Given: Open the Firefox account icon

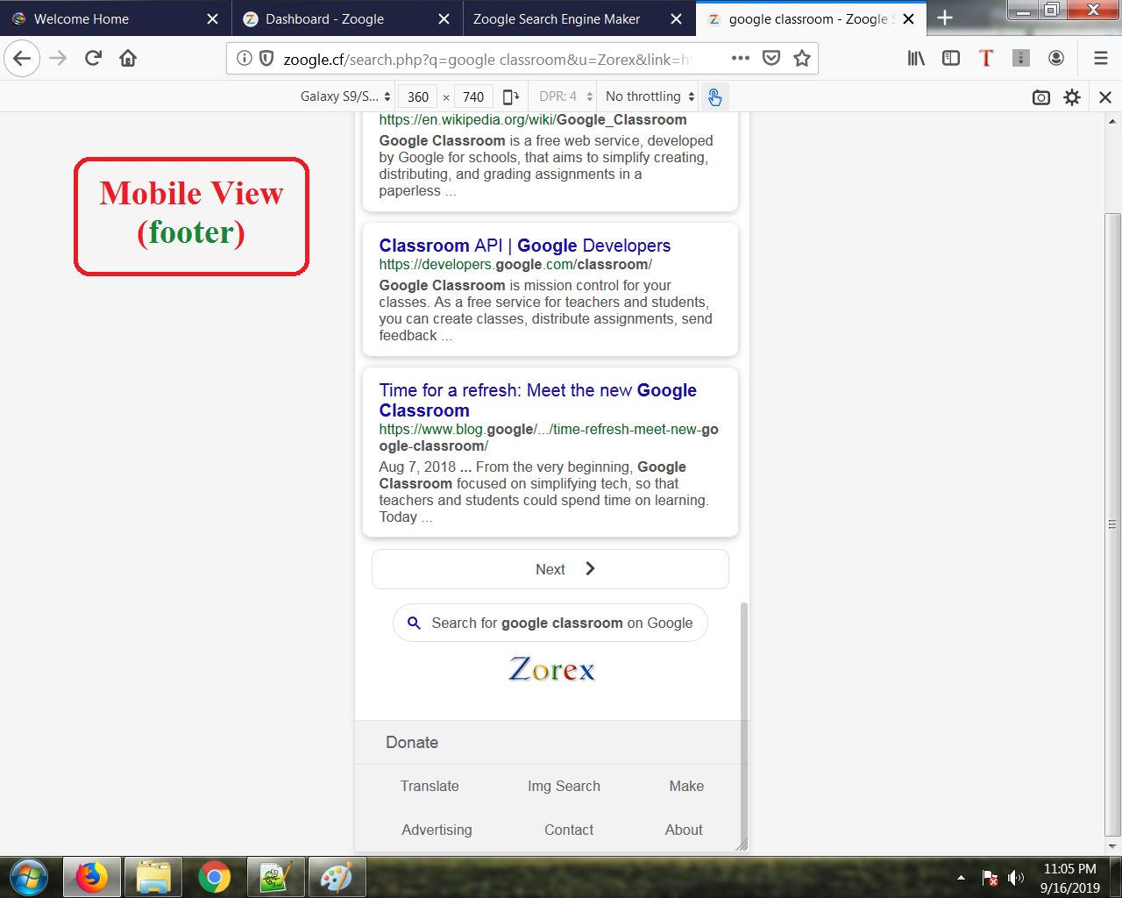Looking at the screenshot, I should pyautogui.click(x=1056, y=59).
